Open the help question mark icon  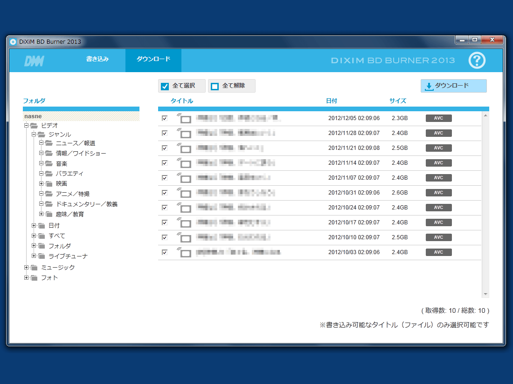click(x=477, y=61)
